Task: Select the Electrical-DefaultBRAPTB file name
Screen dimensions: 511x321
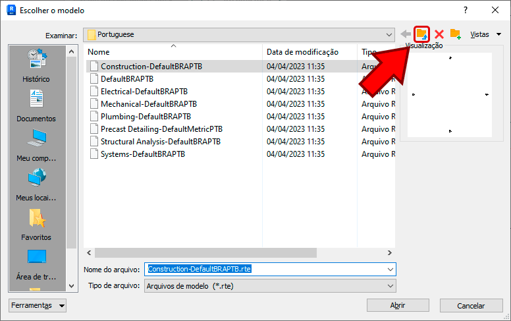Action: tap(144, 92)
